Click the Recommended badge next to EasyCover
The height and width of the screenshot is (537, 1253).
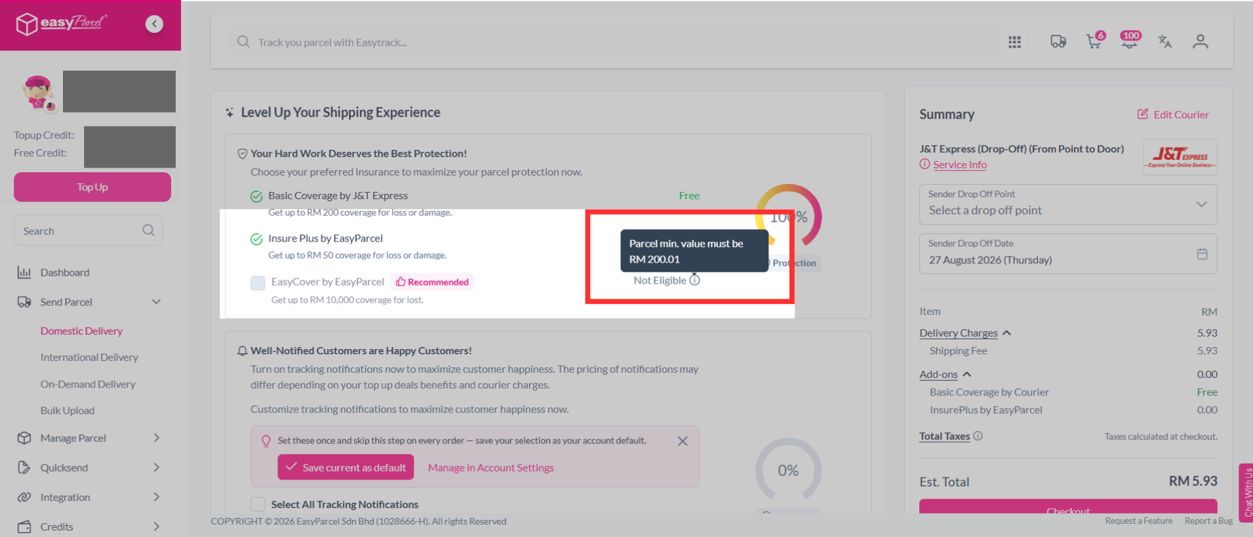[433, 282]
